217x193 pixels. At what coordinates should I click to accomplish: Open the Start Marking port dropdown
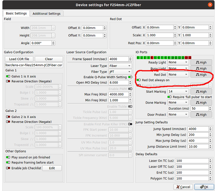pos(178,91)
